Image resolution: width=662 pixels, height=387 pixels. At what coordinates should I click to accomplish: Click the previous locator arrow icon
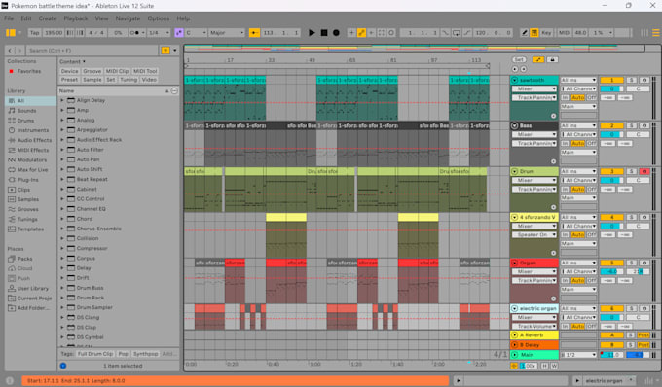pyautogui.click(x=515, y=69)
